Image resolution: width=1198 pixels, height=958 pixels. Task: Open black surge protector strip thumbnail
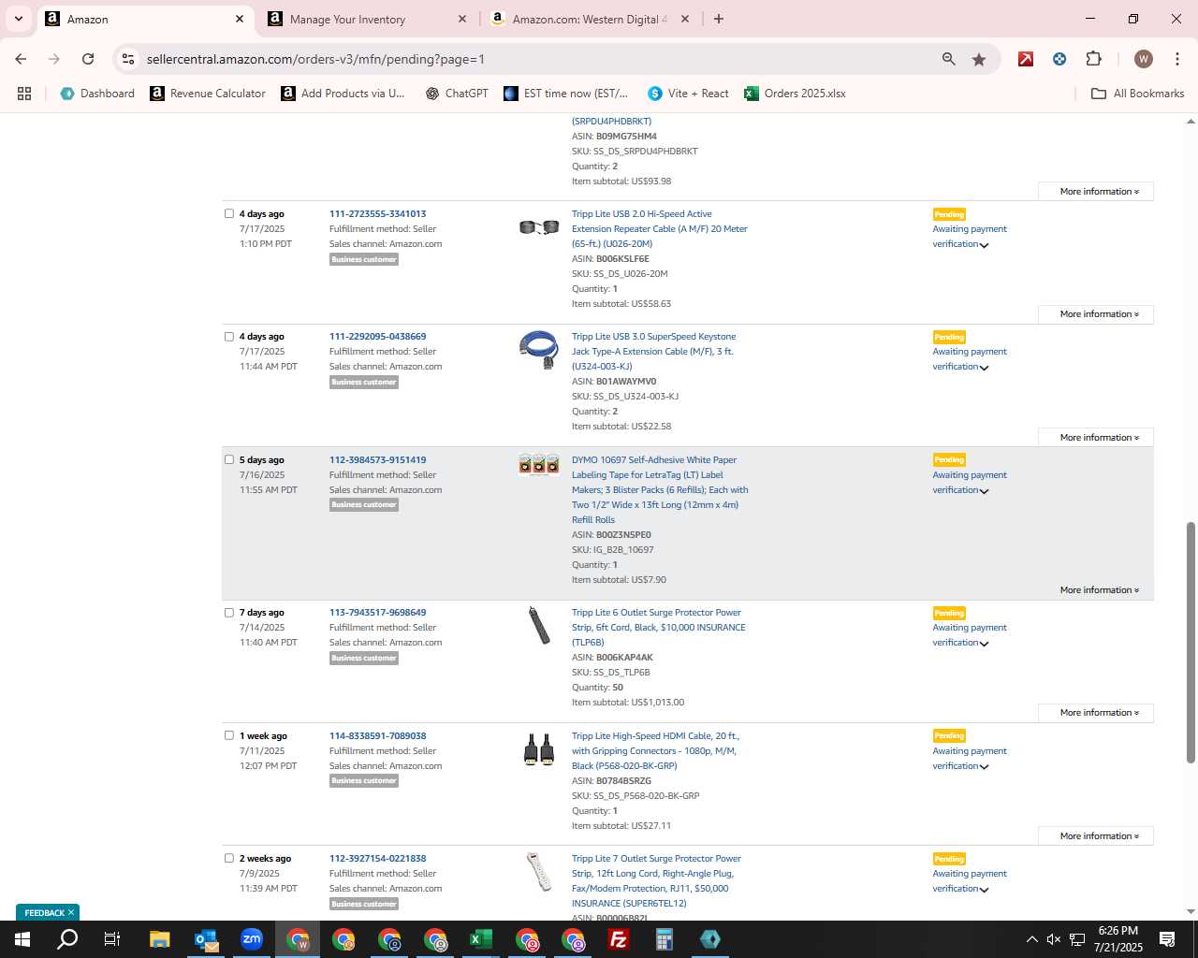[539, 626]
